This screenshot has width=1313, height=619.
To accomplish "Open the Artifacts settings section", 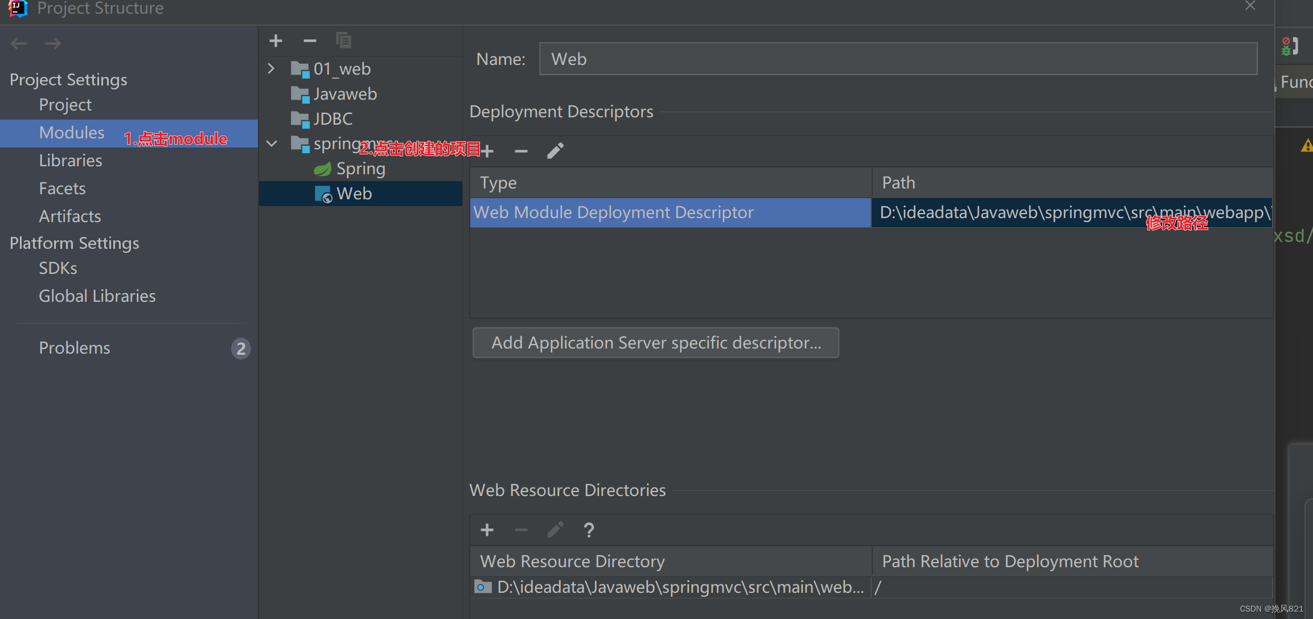I will (70, 216).
